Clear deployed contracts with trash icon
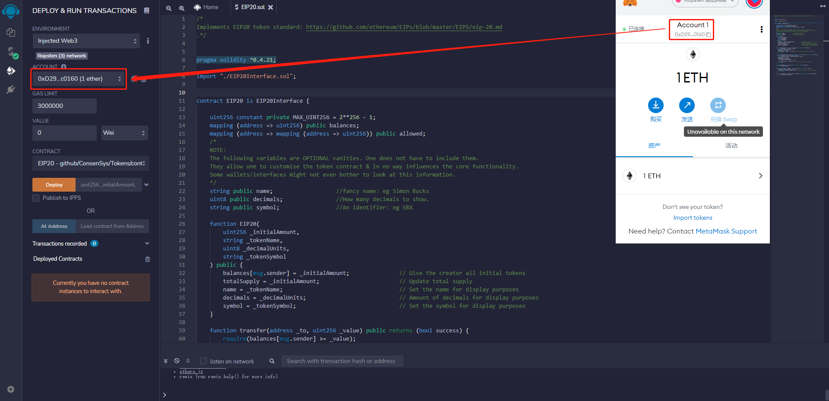The height and width of the screenshot is (401, 829). tap(148, 259)
